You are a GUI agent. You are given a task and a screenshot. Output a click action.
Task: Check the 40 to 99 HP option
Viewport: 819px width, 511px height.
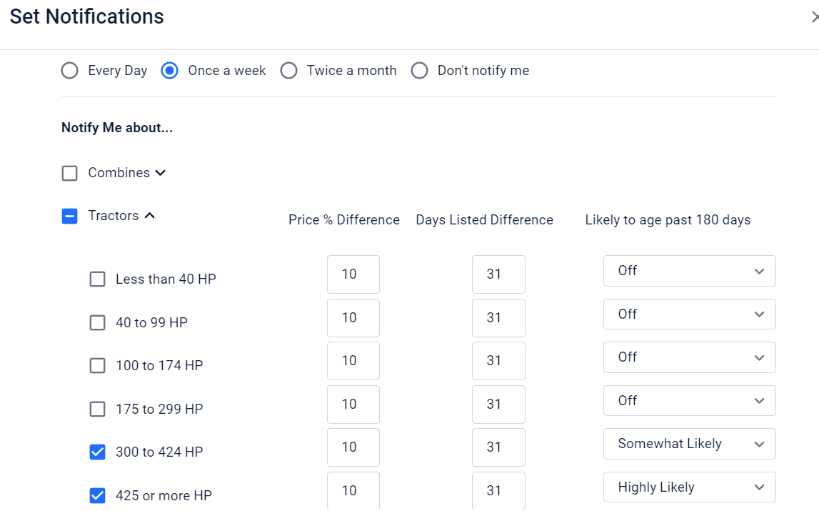[x=97, y=322]
